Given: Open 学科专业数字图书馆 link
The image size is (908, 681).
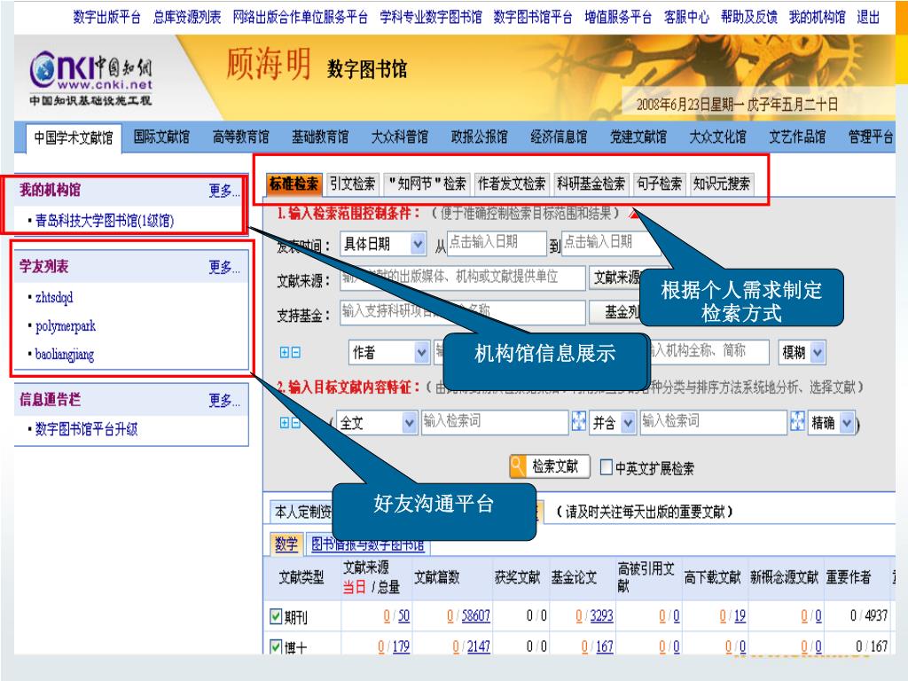Looking at the screenshot, I should [431, 18].
